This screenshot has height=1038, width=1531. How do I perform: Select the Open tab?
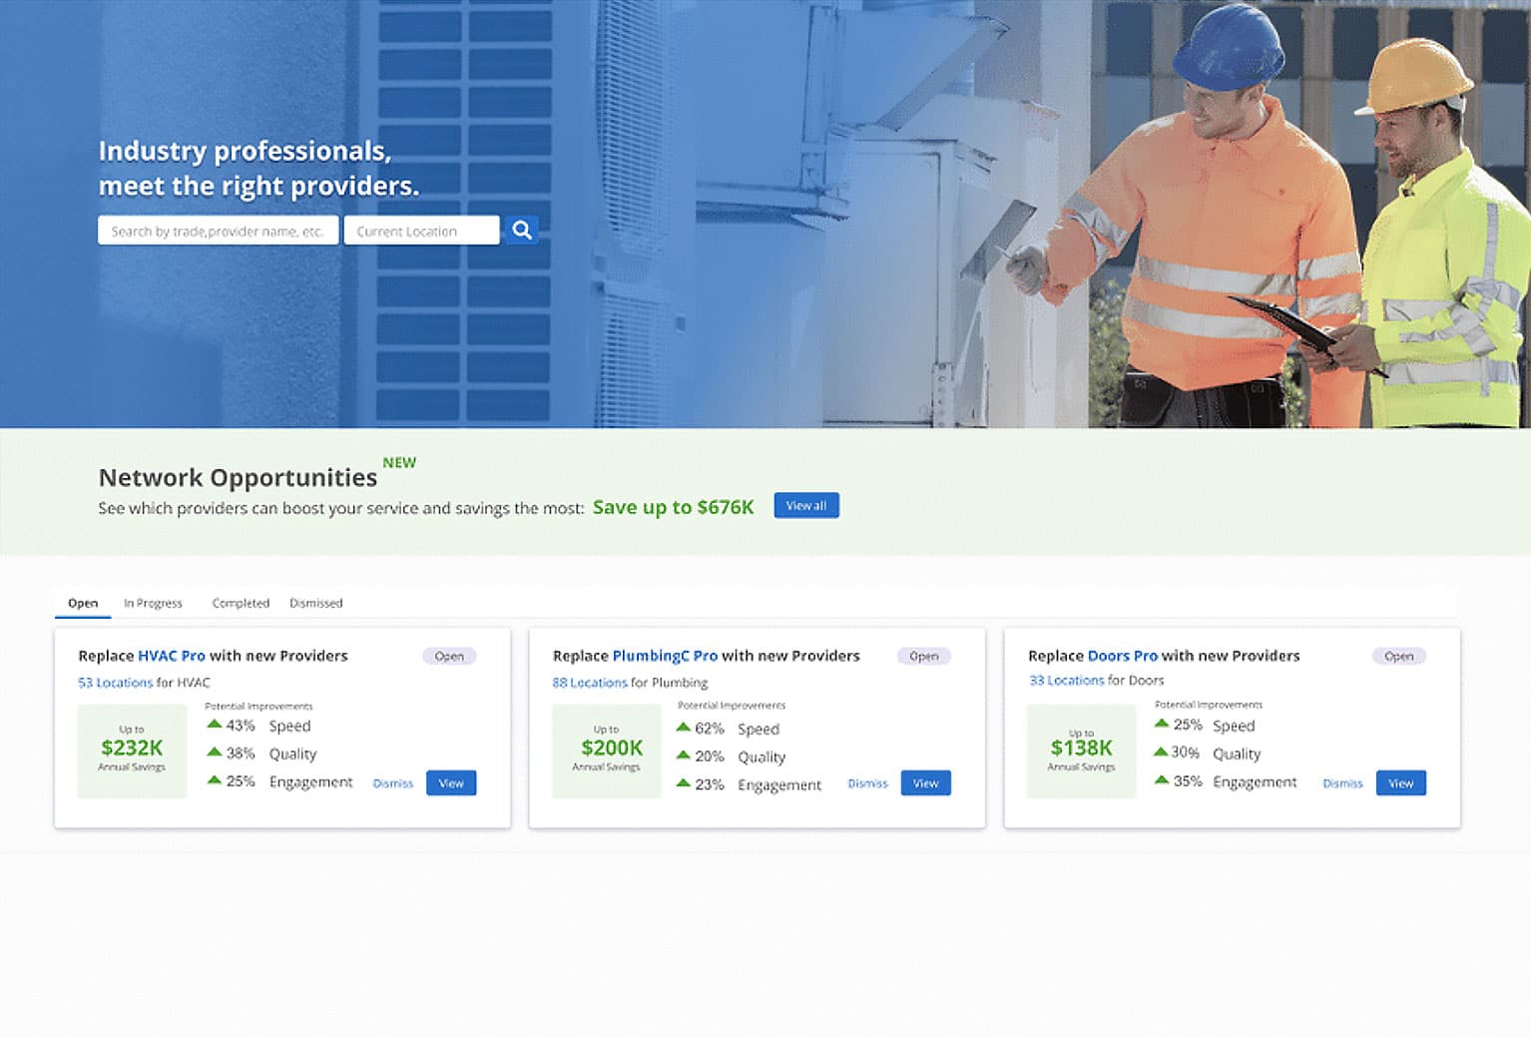click(x=82, y=603)
